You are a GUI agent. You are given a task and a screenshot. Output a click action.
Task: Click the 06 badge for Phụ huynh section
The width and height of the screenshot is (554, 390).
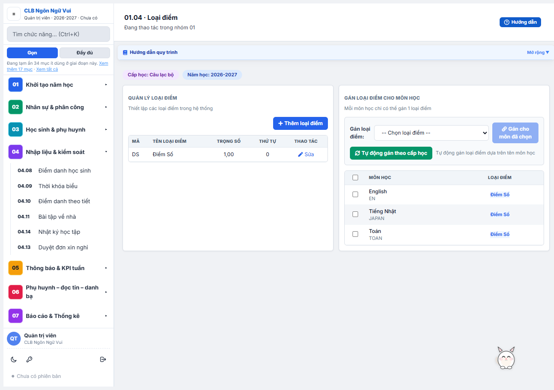click(16, 292)
